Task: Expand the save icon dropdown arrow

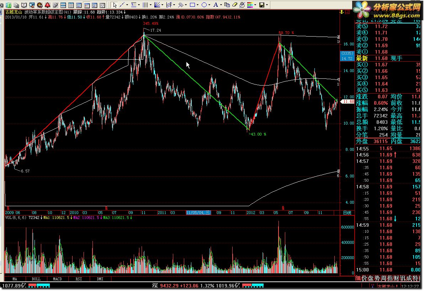Action: (x=267, y=5)
